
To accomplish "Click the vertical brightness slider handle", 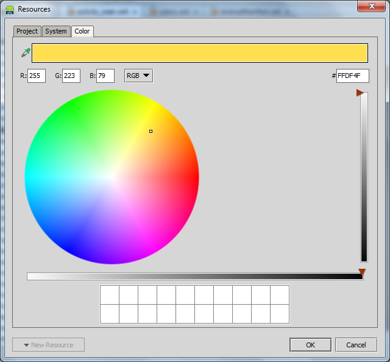I will [x=360, y=93].
